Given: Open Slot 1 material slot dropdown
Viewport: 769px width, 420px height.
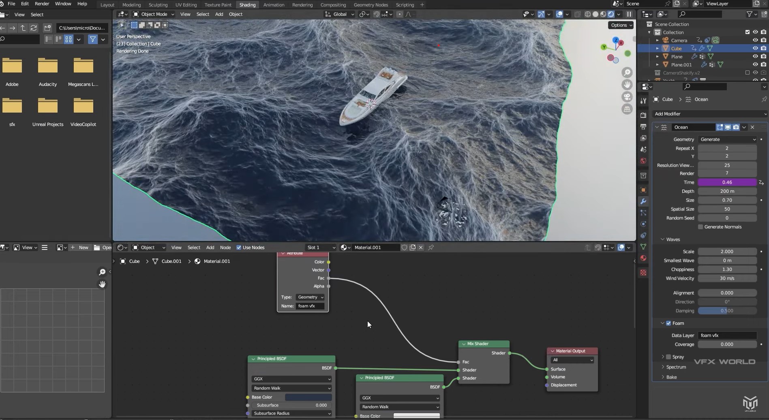Looking at the screenshot, I should pos(321,247).
